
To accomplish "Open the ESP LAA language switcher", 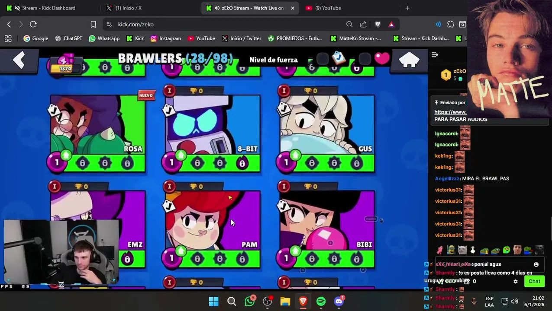I will point(489,301).
